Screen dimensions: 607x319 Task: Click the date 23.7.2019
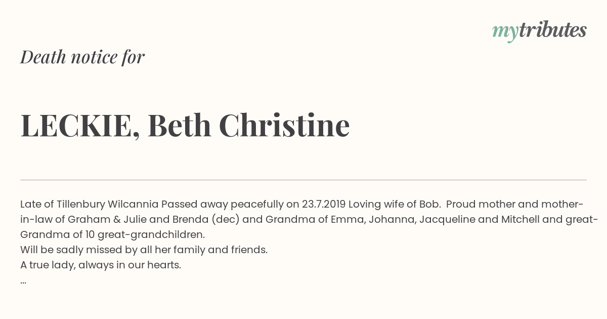tap(324, 205)
